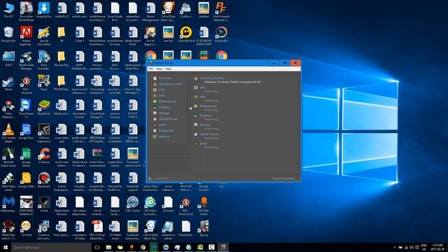Viewport: 448px width, 252px height.
Task: Click the CPU heading in summary pane
Action: [202, 87]
